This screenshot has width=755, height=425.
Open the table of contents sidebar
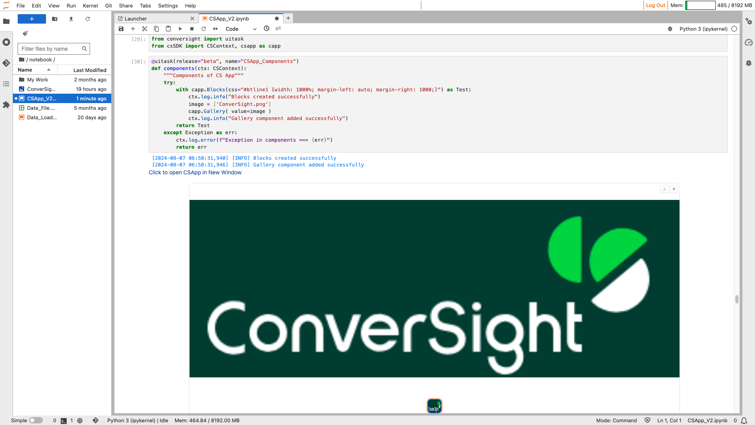click(6, 84)
